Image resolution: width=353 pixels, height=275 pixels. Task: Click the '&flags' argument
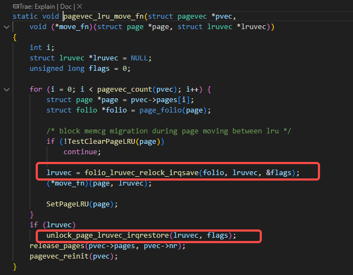point(279,173)
